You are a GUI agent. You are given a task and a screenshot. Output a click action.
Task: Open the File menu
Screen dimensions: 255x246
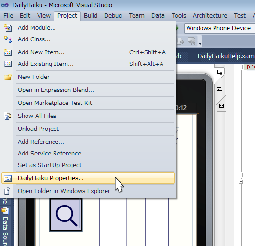[8, 16]
